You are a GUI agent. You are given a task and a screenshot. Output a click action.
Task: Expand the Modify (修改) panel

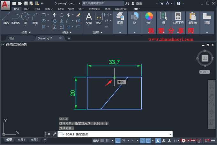pyautogui.click(x=67, y=33)
